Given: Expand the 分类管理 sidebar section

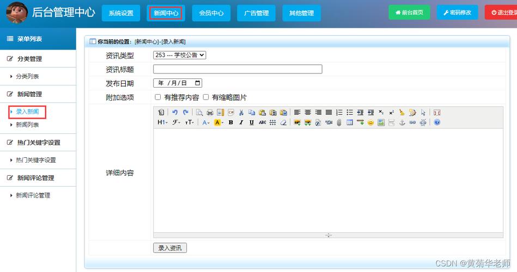Looking at the screenshot, I should point(38,59).
